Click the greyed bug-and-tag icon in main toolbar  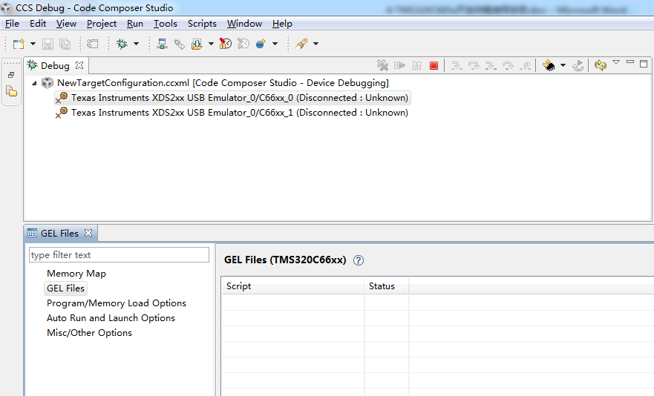[180, 44]
